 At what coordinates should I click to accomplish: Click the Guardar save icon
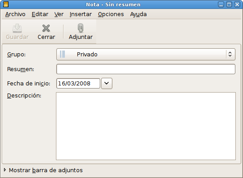pos(17,28)
